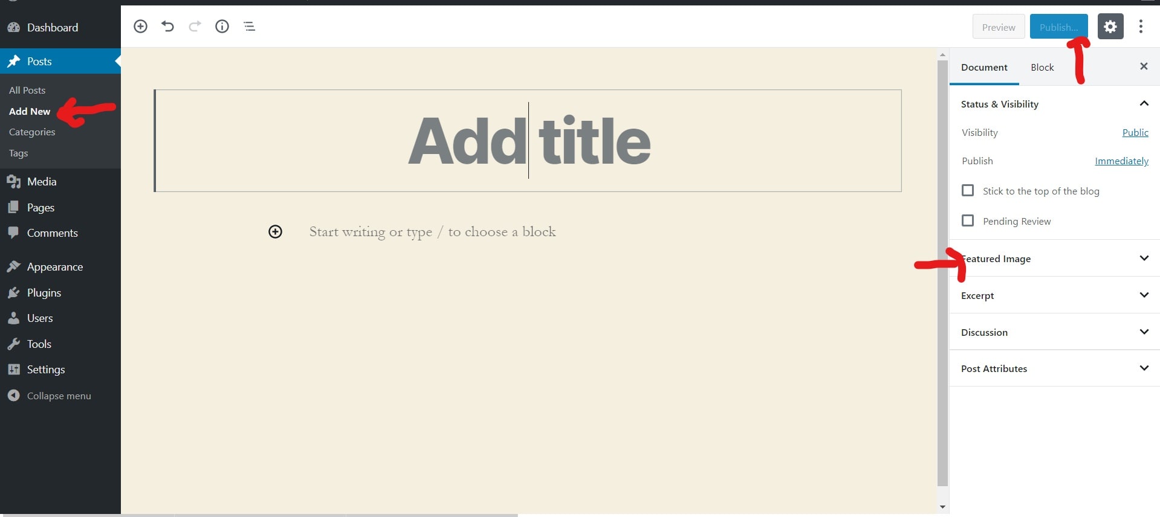
Task: Toggle the settings gear icon
Action: [x=1110, y=27]
